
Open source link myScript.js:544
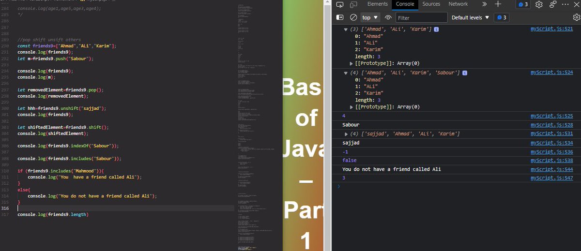[x=552, y=169]
